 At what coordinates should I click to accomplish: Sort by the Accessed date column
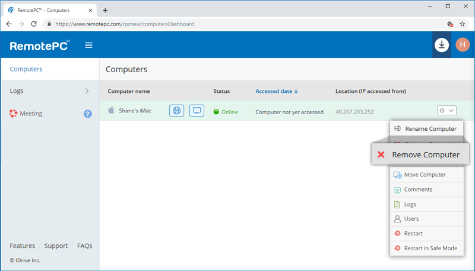click(x=277, y=91)
